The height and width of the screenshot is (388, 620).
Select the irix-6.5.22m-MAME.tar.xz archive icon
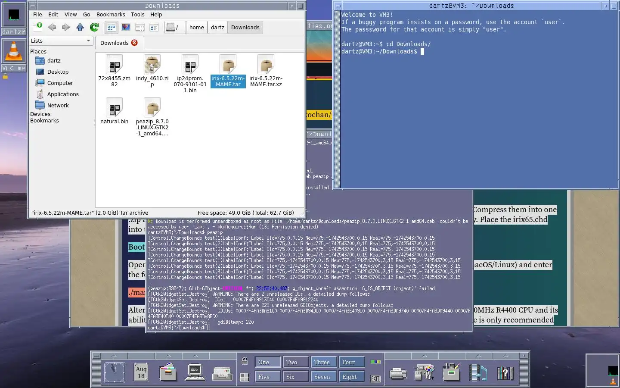pos(266,65)
